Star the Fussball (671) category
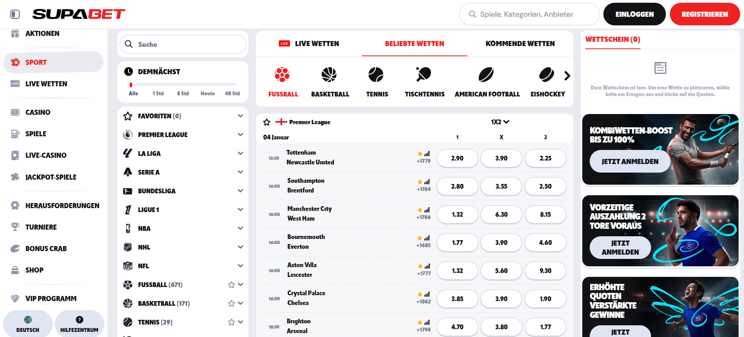 pos(231,285)
